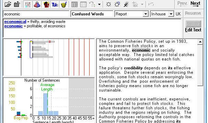Toggle the TLAs abbreviations icon
Image resolution: width=208 pixels, height=123 pixels.
pyautogui.click(x=55, y=4)
